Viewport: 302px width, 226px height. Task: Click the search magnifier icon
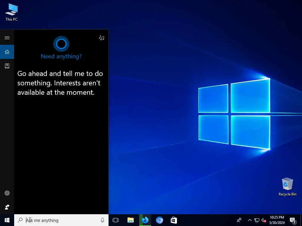tap(20, 220)
